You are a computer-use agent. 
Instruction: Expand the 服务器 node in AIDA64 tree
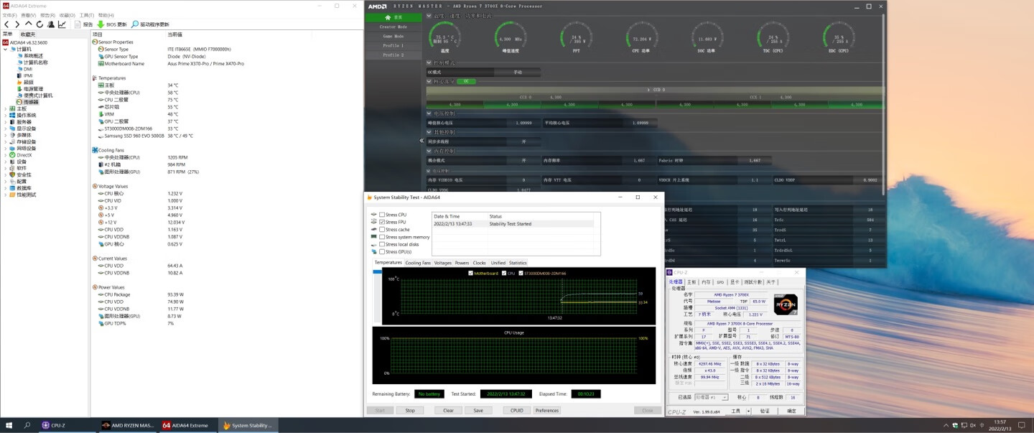6,122
